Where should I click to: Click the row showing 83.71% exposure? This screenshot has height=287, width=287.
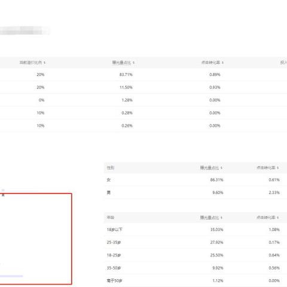coord(143,75)
